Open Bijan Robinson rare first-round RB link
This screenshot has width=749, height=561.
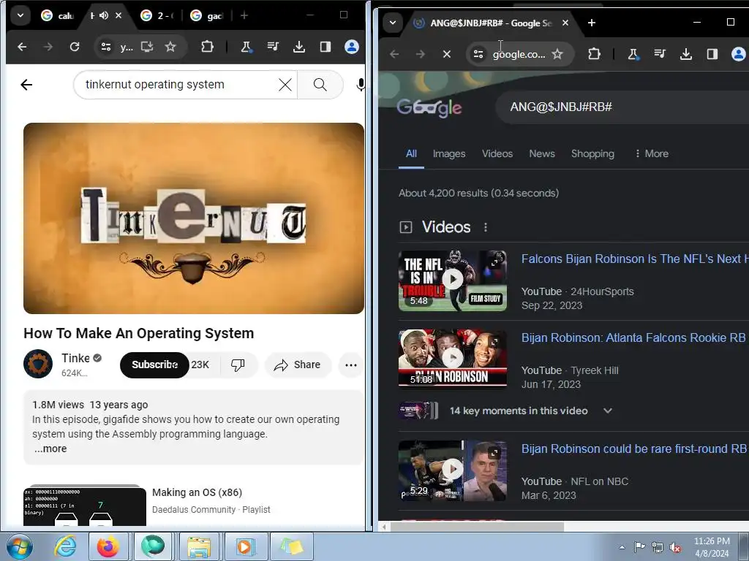635,449
